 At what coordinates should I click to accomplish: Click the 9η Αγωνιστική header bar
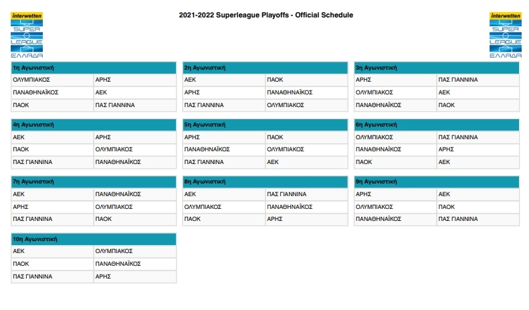tap(437, 181)
